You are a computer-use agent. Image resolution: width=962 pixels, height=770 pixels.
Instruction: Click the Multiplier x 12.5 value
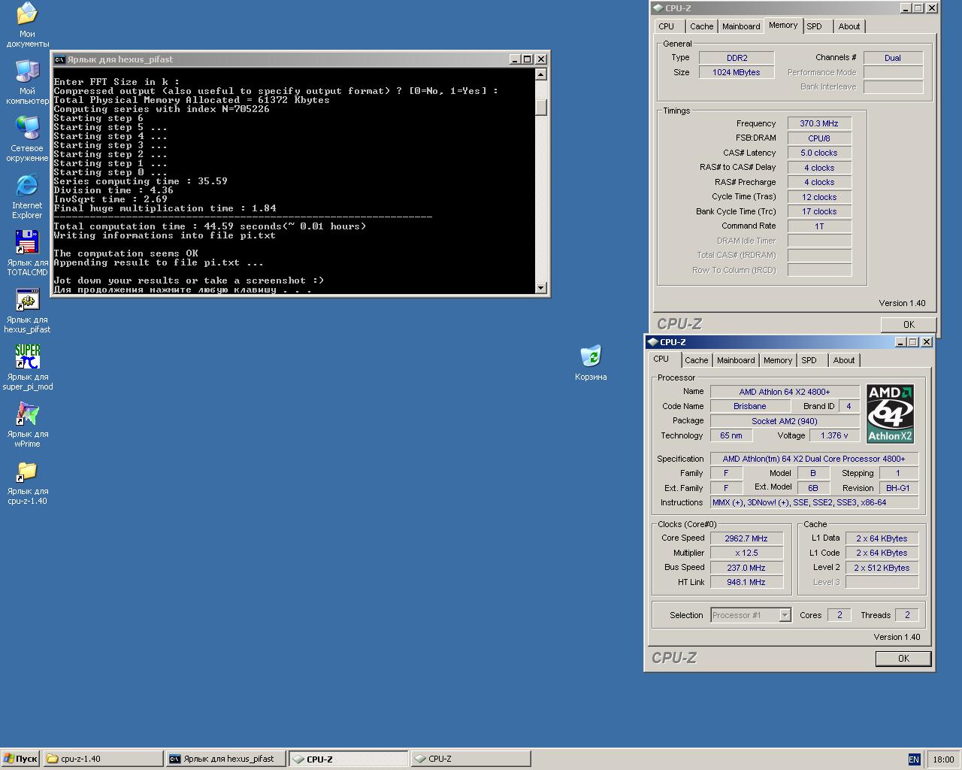(746, 553)
